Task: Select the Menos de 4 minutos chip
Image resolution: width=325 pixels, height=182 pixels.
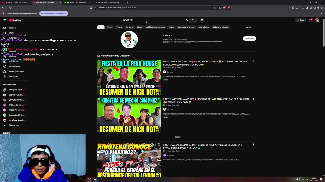Action: click(186, 27)
